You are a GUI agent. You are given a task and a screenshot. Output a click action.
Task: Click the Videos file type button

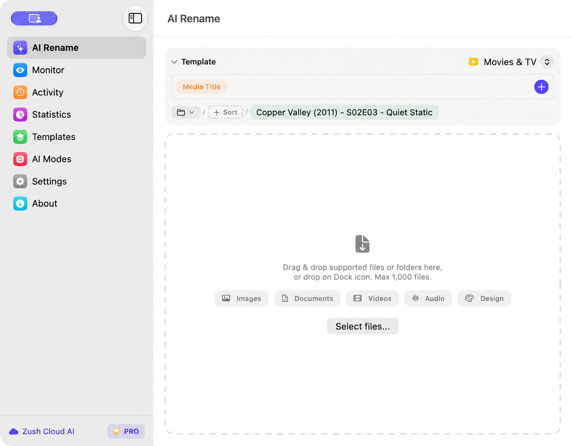click(x=372, y=298)
